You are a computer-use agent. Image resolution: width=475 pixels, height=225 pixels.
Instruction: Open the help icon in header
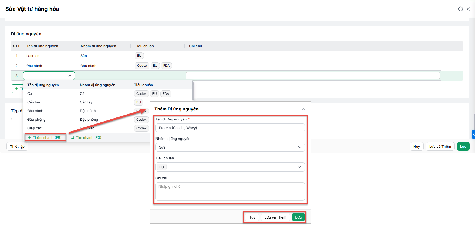point(460,9)
